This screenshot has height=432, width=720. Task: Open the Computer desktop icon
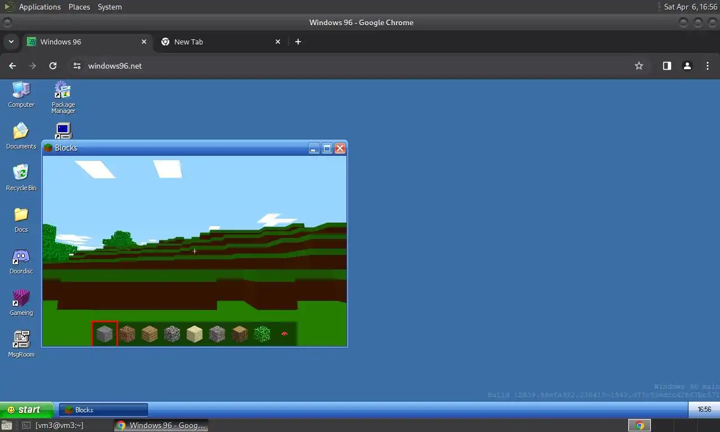[x=21, y=94]
